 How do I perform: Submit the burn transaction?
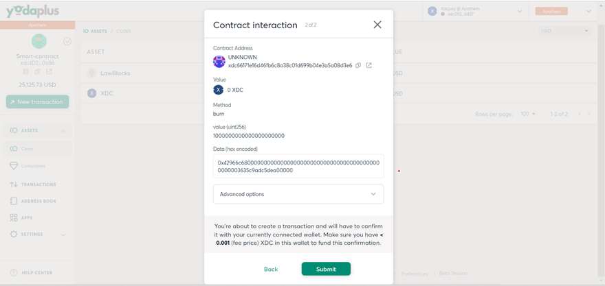coord(326,269)
